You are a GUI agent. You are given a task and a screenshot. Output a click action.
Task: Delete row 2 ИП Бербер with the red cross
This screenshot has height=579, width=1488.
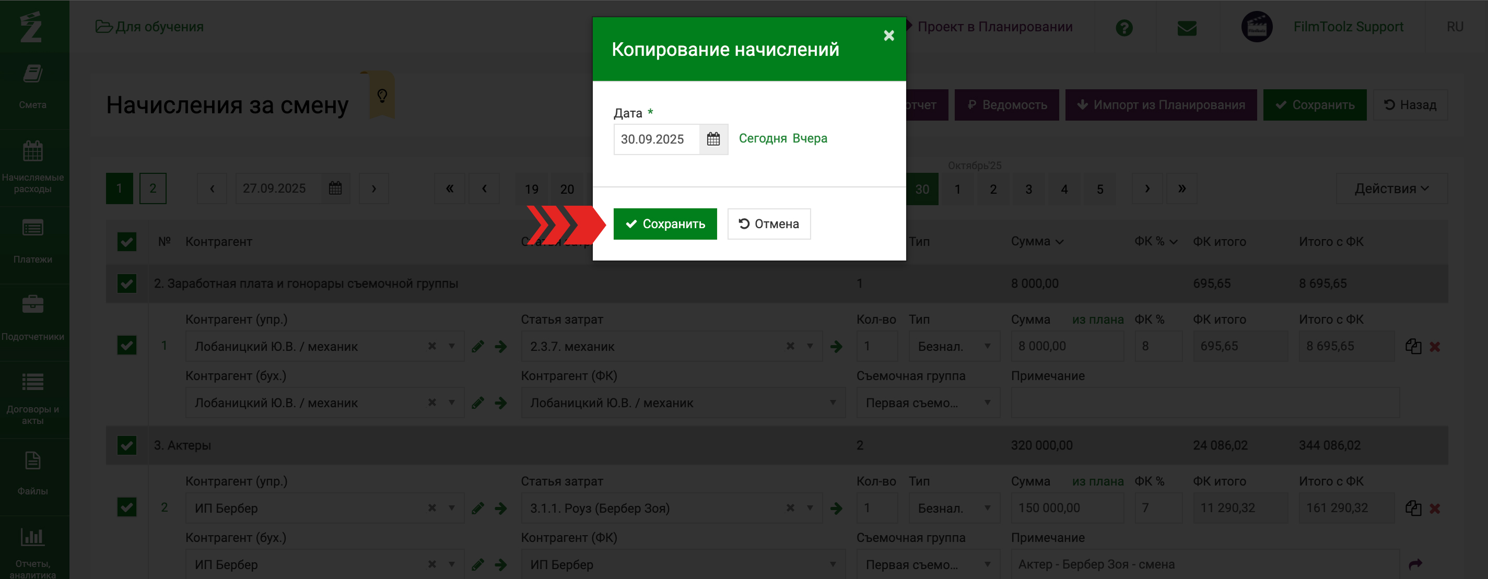tap(1435, 509)
